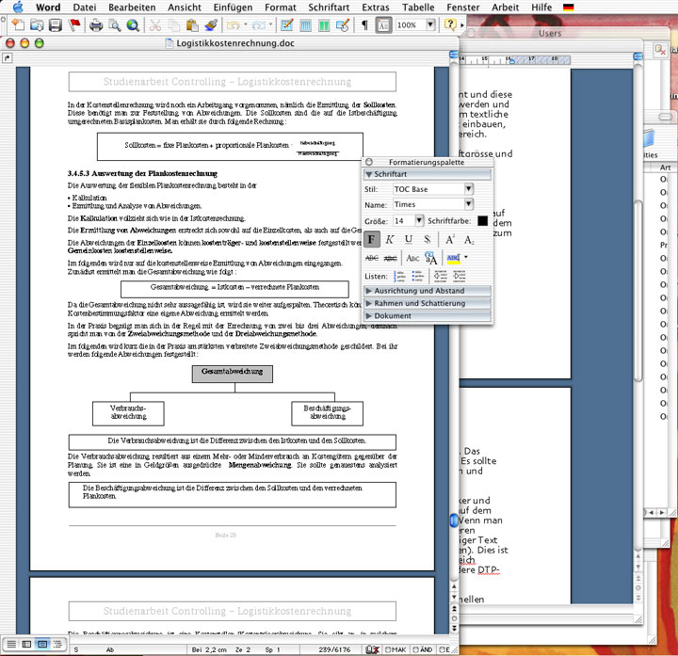Apply subscript formatting in palette
The height and width of the screenshot is (656, 678).
point(469,239)
